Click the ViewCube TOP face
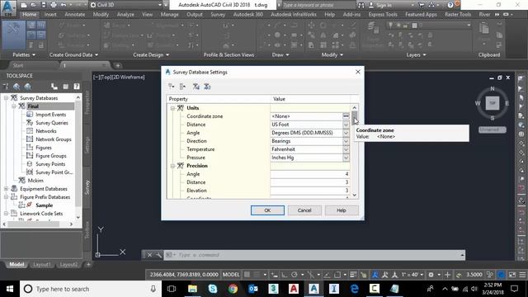Image resolution: width=528 pixels, height=297 pixels. (493, 103)
